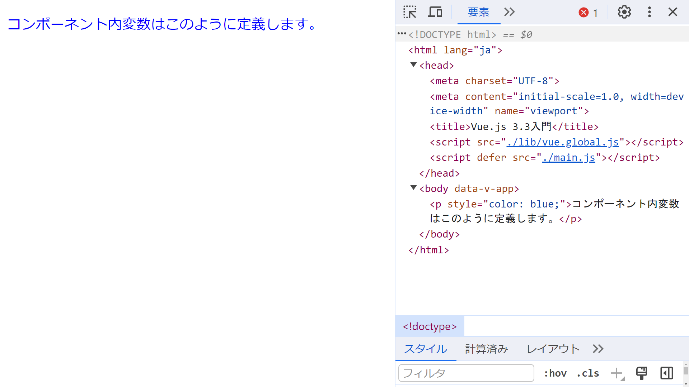Show more style sidebar tabs chevron

[x=598, y=349]
